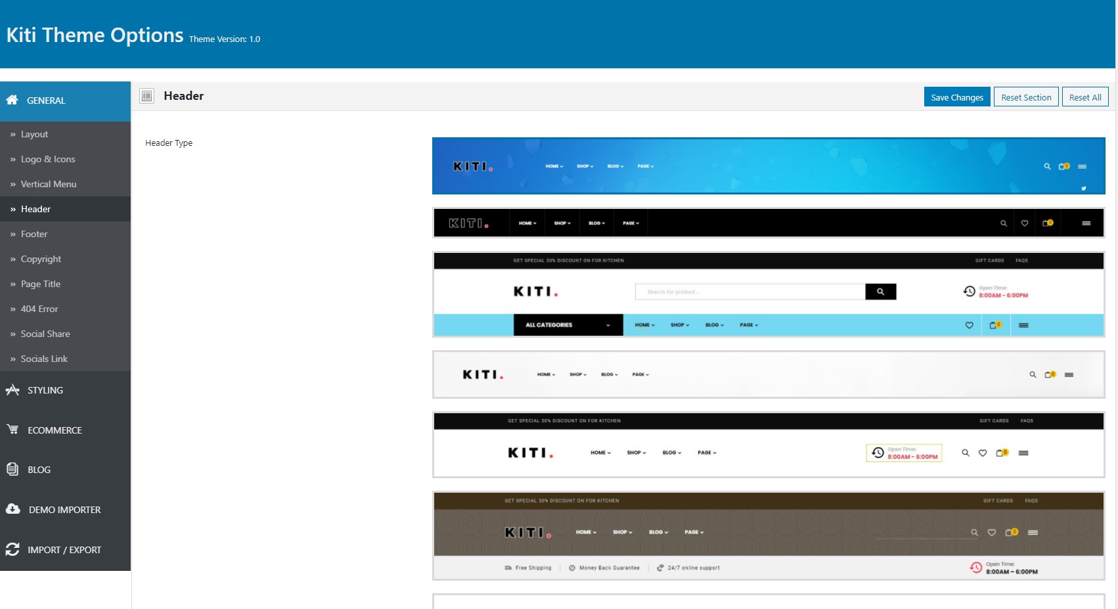Open the GENERAL section tab
Screen dimensions: 1118x609
tap(65, 101)
